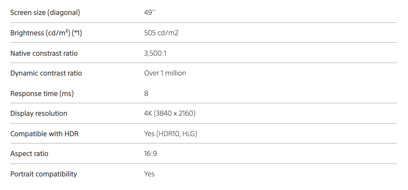Viewport: 408px width, 190px height.
Task: Select the Over 1 million value
Action: (x=165, y=73)
